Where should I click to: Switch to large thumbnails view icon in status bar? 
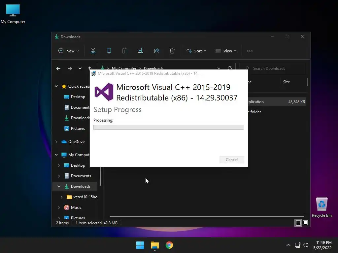click(305, 223)
